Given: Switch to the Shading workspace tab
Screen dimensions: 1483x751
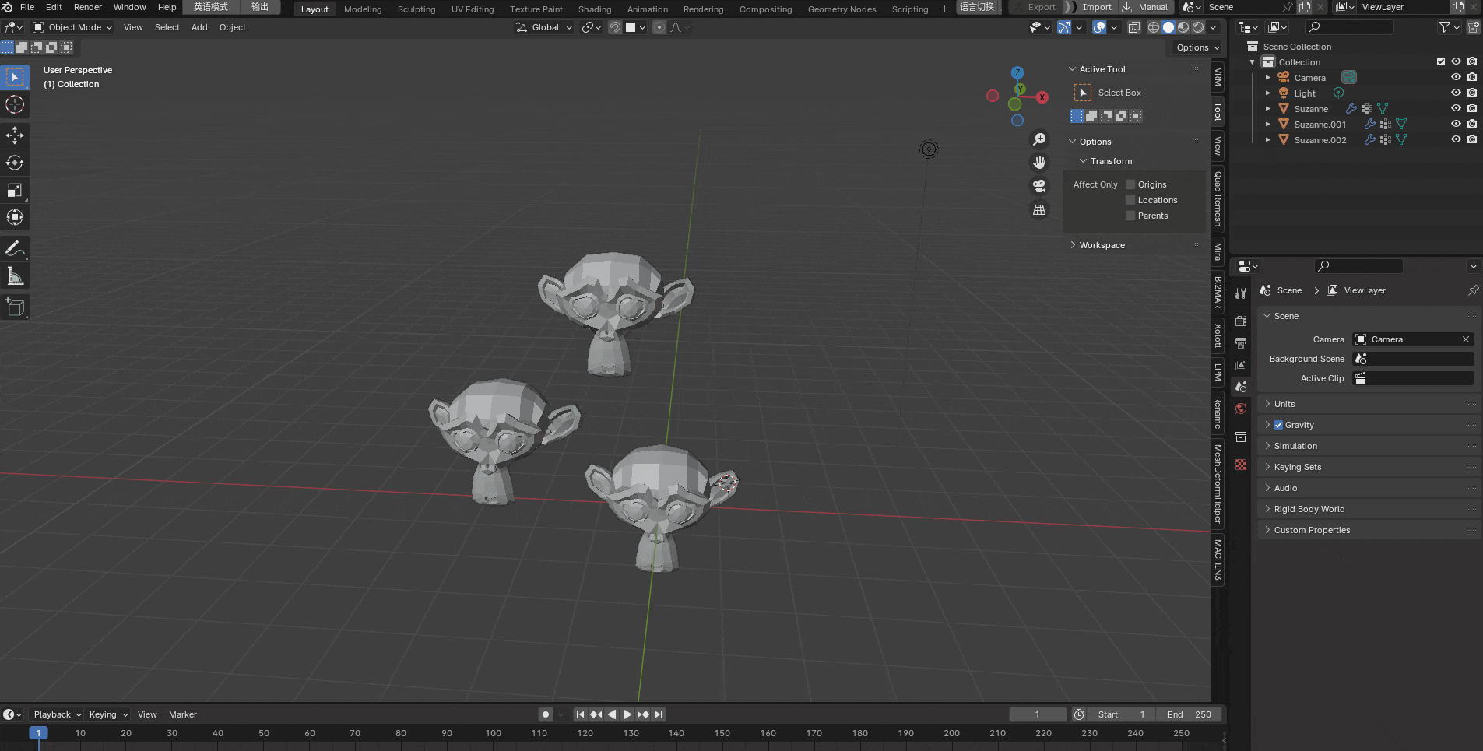Looking at the screenshot, I should coord(595,9).
